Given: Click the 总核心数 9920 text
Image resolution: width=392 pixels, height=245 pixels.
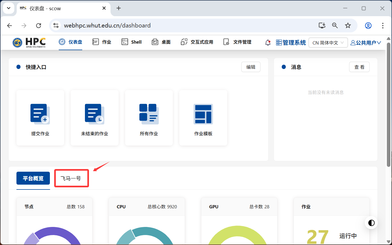Looking at the screenshot, I should pos(162,207).
